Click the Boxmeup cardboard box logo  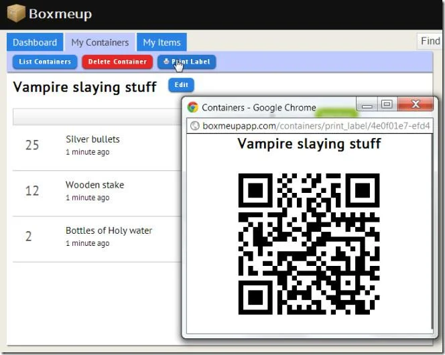tap(16, 13)
